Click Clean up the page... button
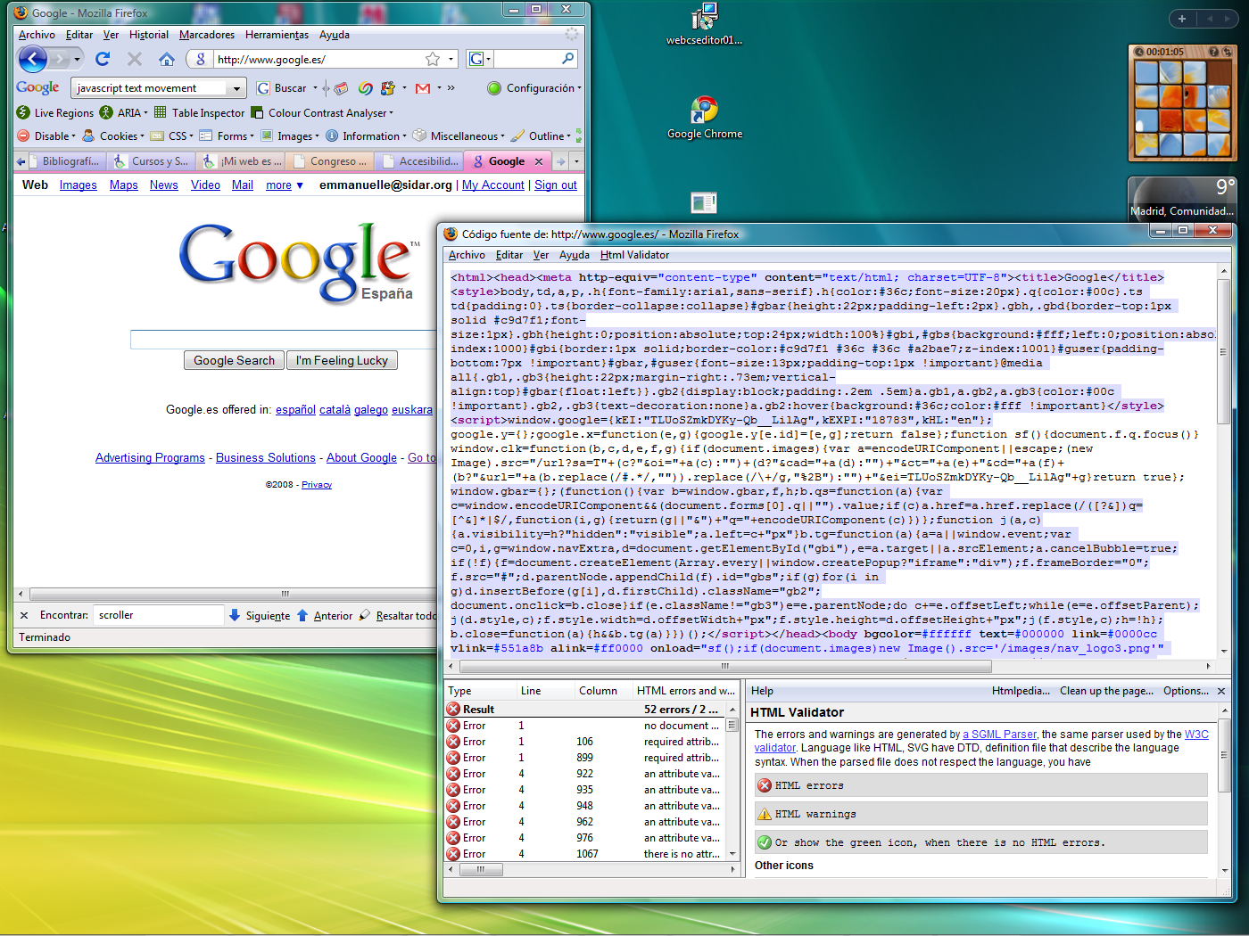The image size is (1249, 936). [1106, 691]
